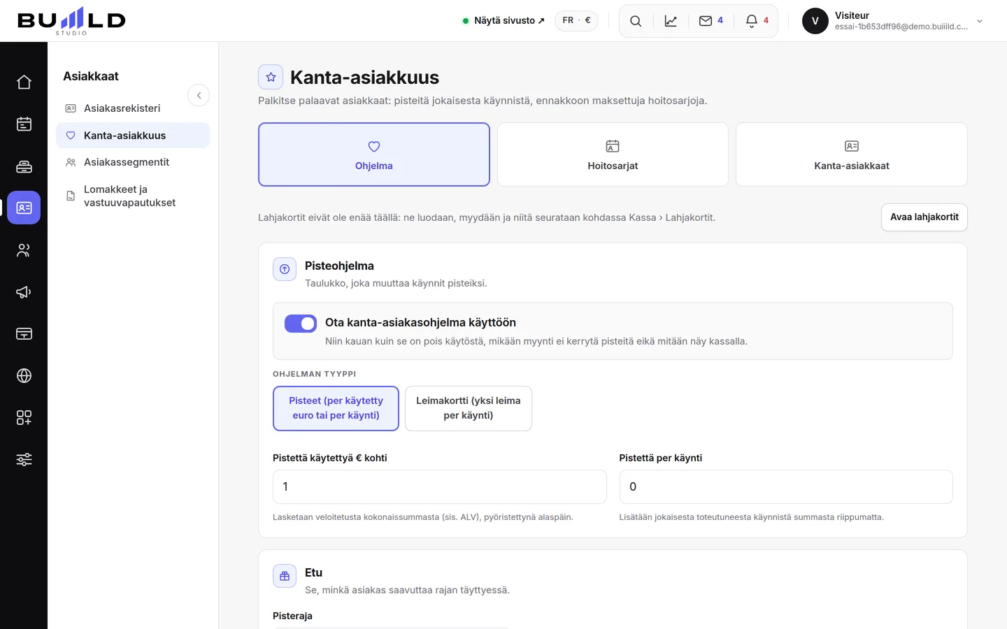Open the staff users icon in sidebar
Viewport: 1007px width, 629px height.
pyautogui.click(x=24, y=250)
